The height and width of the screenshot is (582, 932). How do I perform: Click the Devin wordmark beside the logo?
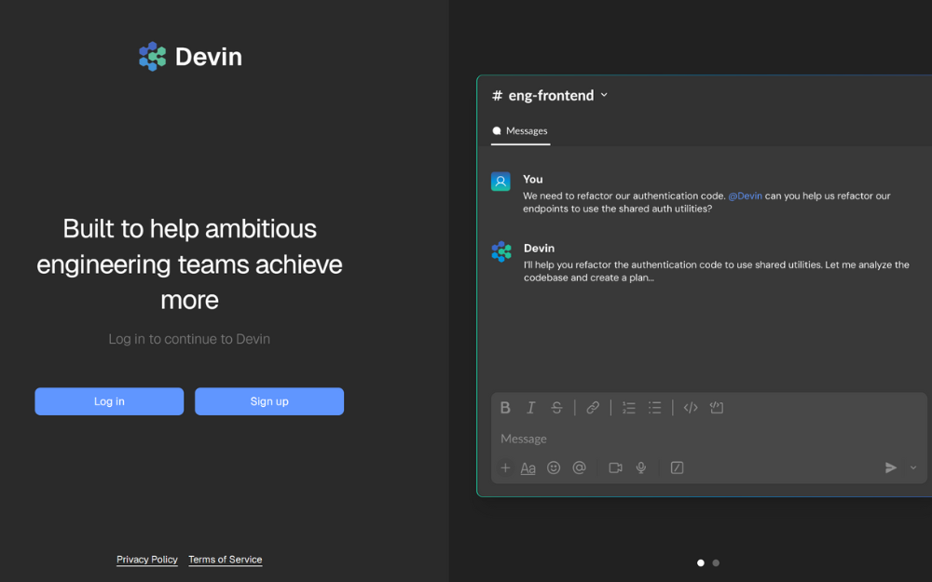(x=209, y=57)
